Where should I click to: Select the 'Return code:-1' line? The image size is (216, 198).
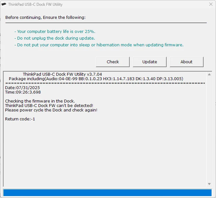pyautogui.click(x=20, y=119)
